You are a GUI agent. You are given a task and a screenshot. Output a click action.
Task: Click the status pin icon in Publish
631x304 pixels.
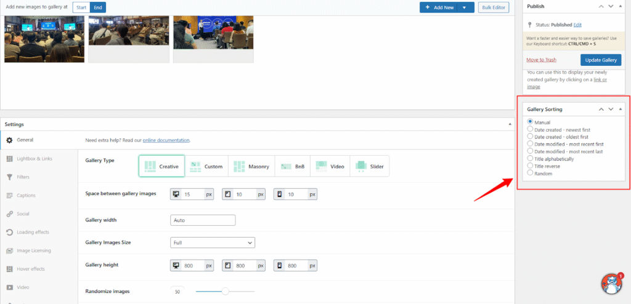(x=529, y=25)
